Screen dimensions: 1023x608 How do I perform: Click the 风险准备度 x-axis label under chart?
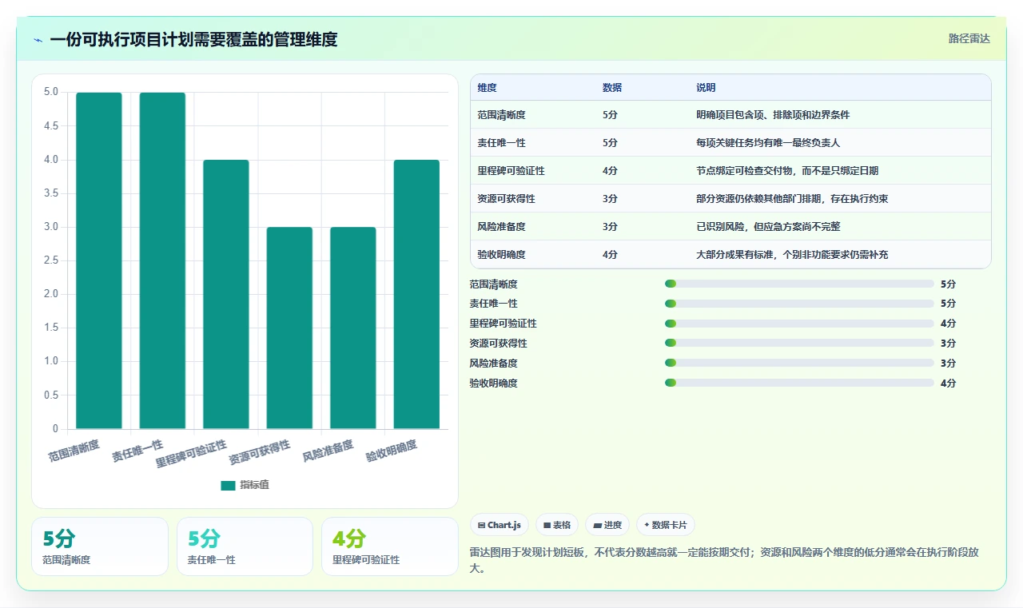pyautogui.click(x=328, y=451)
